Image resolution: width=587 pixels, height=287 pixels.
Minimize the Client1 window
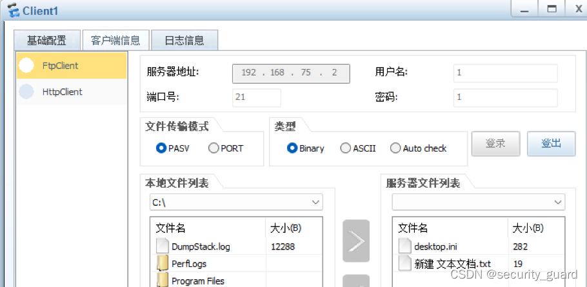pos(524,9)
